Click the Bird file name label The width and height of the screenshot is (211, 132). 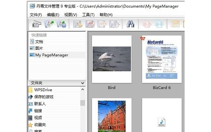point(111,88)
